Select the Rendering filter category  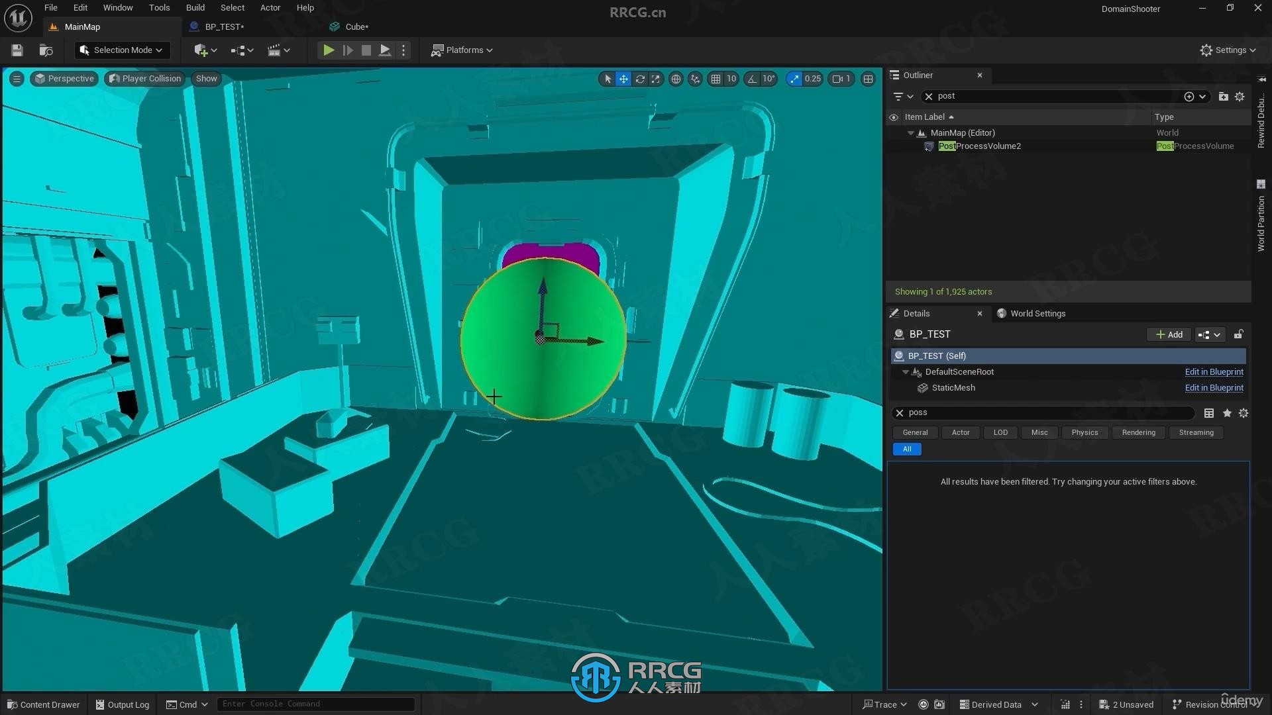[x=1138, y=433]
